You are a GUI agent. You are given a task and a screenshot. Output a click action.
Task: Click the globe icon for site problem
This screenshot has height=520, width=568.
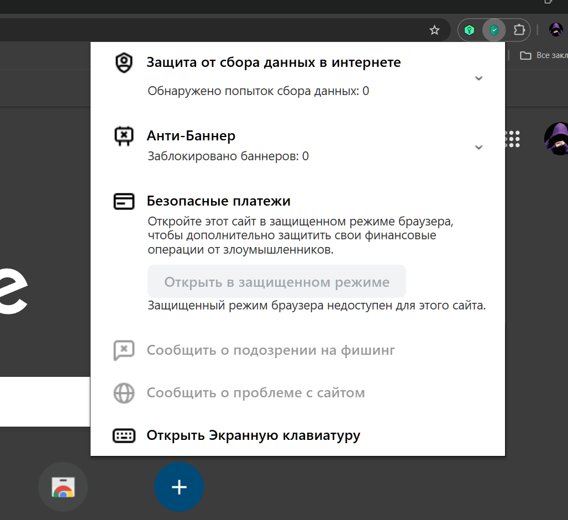(124, 393)
